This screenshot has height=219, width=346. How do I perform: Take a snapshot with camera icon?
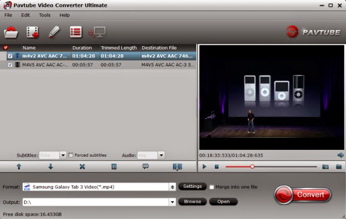(x=325, y=167)
